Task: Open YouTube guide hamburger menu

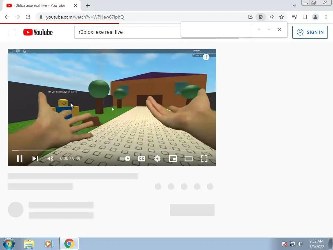Action: coord(12,32)
